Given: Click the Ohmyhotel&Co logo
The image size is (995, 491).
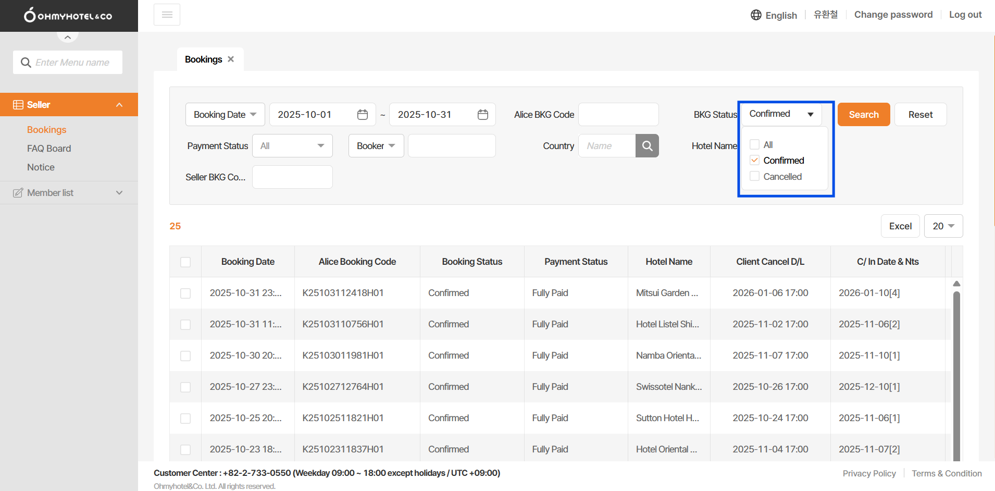Looking at the screenshot, I should (x=68, y=16).
